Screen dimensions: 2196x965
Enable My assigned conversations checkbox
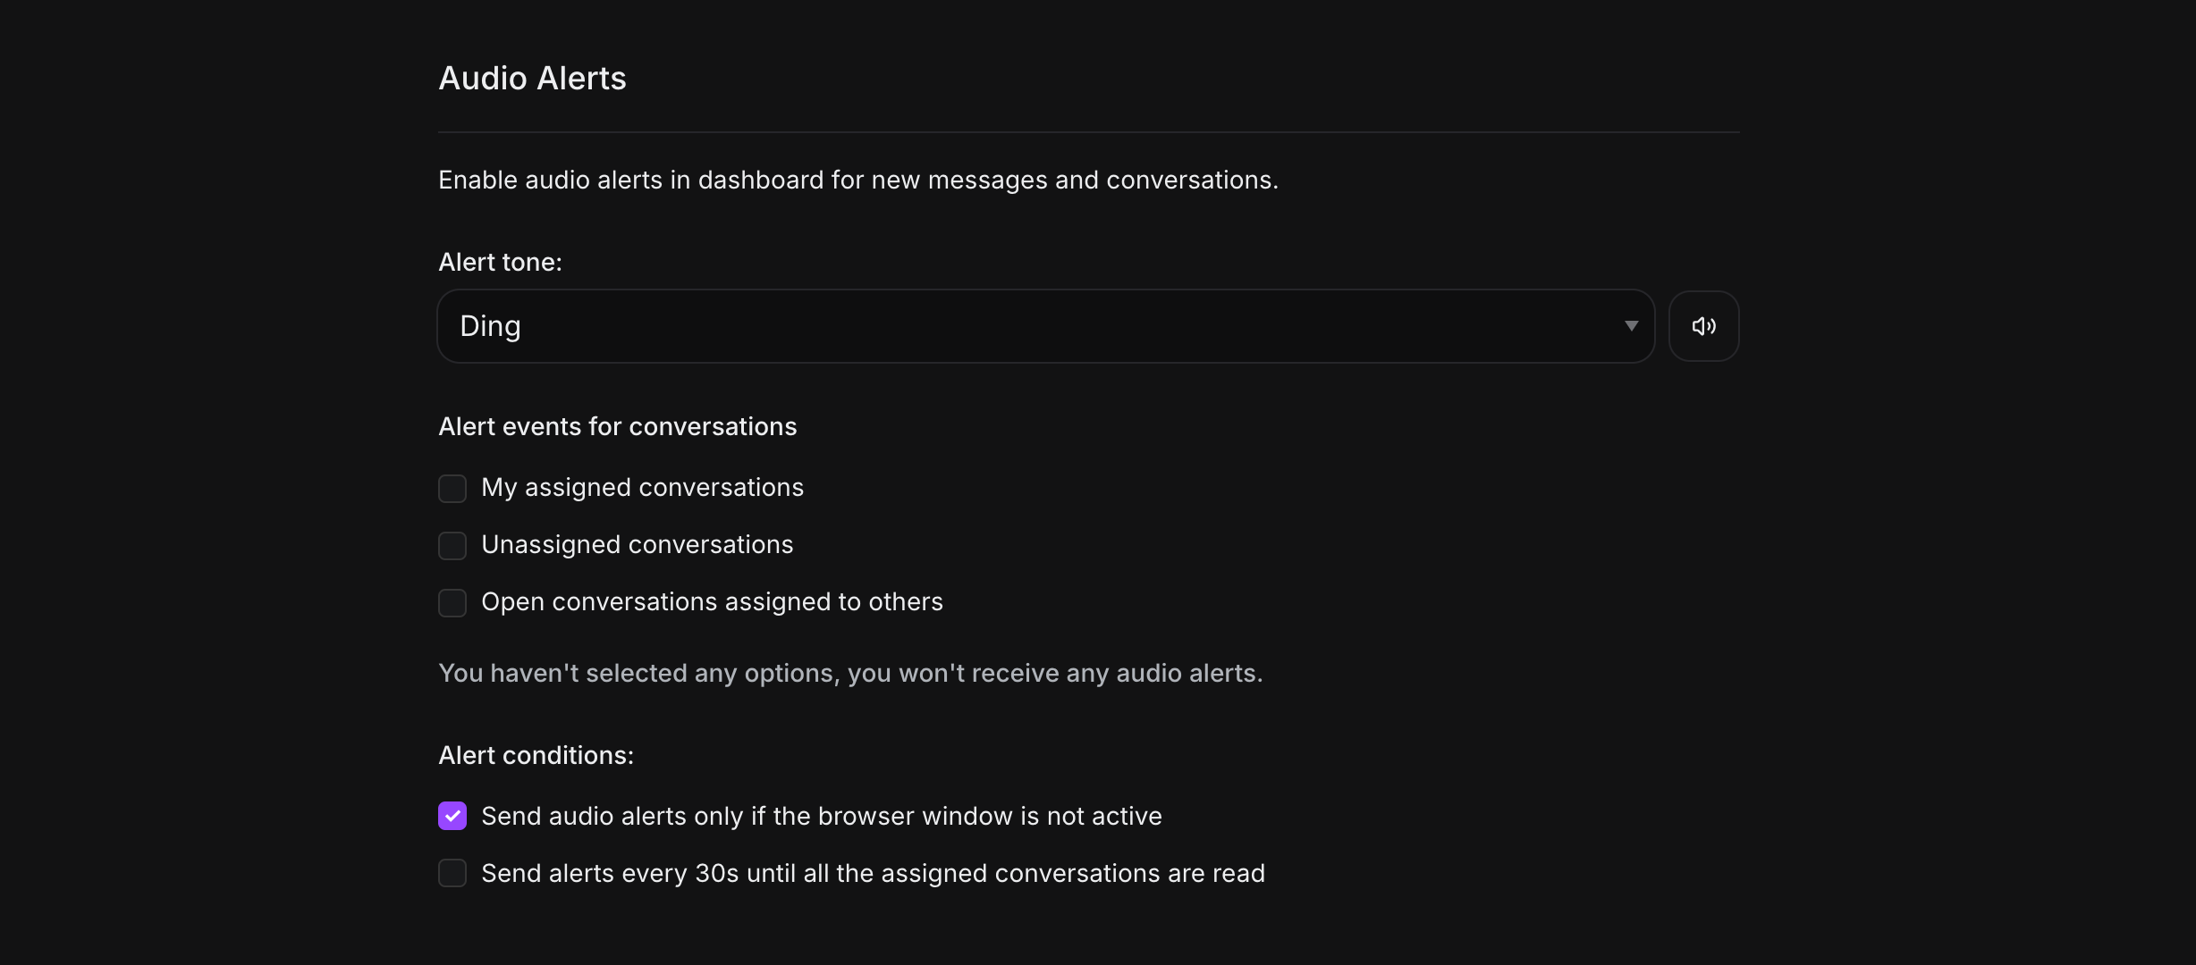452,489
